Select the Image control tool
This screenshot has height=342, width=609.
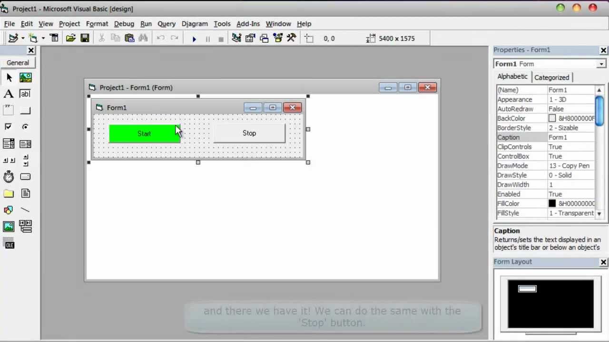coord(9,227)
